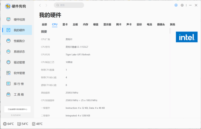Switch to 鼠标 tab
The image size is (201, 129).
point(139,24)
